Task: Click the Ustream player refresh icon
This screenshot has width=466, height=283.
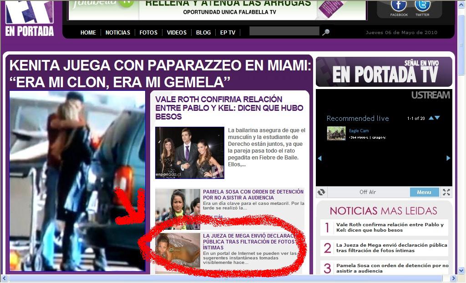Action: (321, 192)
